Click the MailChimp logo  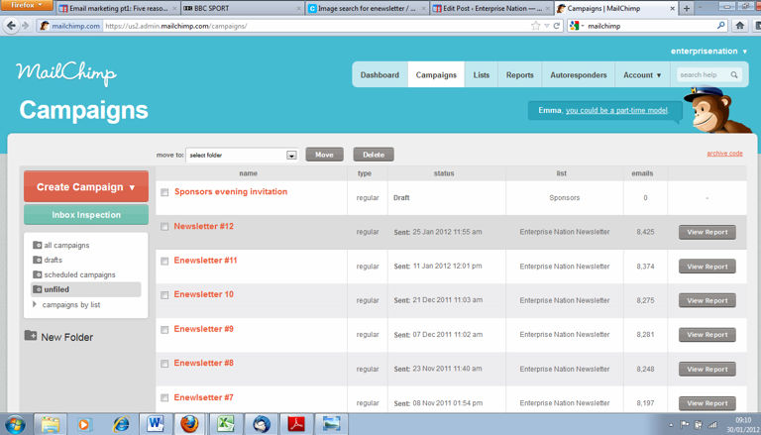pos(66,74)
